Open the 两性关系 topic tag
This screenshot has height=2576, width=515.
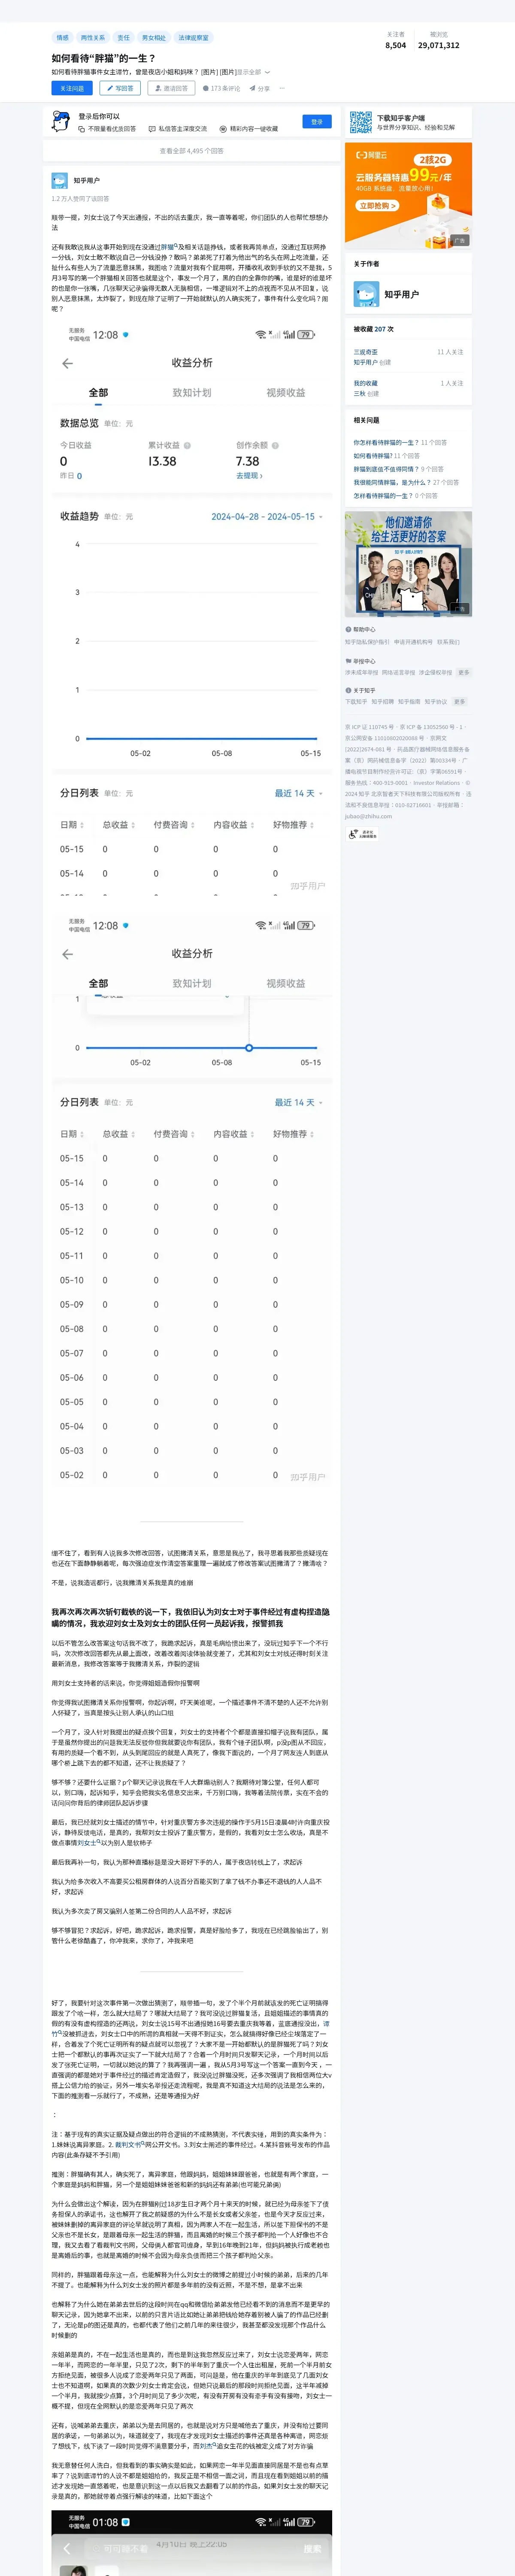coord(93,38)
